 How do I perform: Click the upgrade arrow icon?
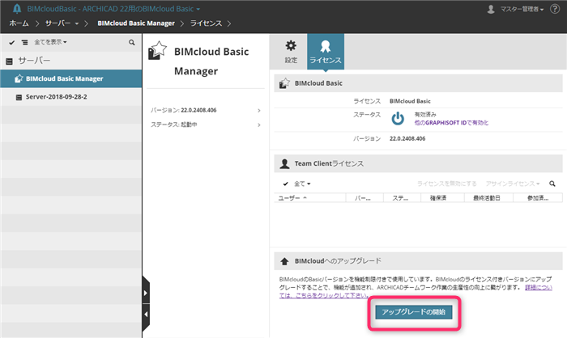[x=284, y=261]
